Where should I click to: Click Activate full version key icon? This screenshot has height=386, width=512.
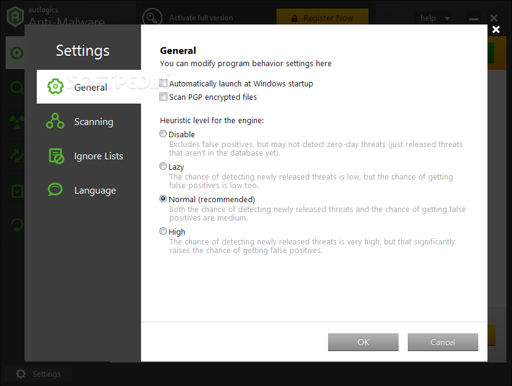152,17
